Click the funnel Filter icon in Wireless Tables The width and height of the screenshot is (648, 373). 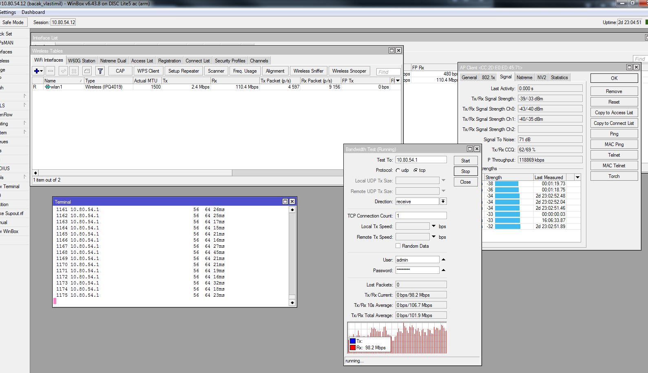tap(100, 71)
